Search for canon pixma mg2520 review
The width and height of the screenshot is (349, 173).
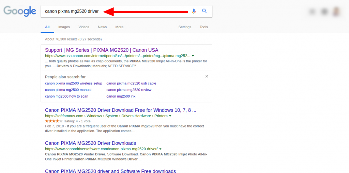tap(129, 90)
